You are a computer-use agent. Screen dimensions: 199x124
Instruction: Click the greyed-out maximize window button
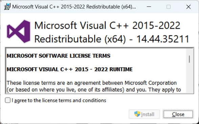click(169, 7)
